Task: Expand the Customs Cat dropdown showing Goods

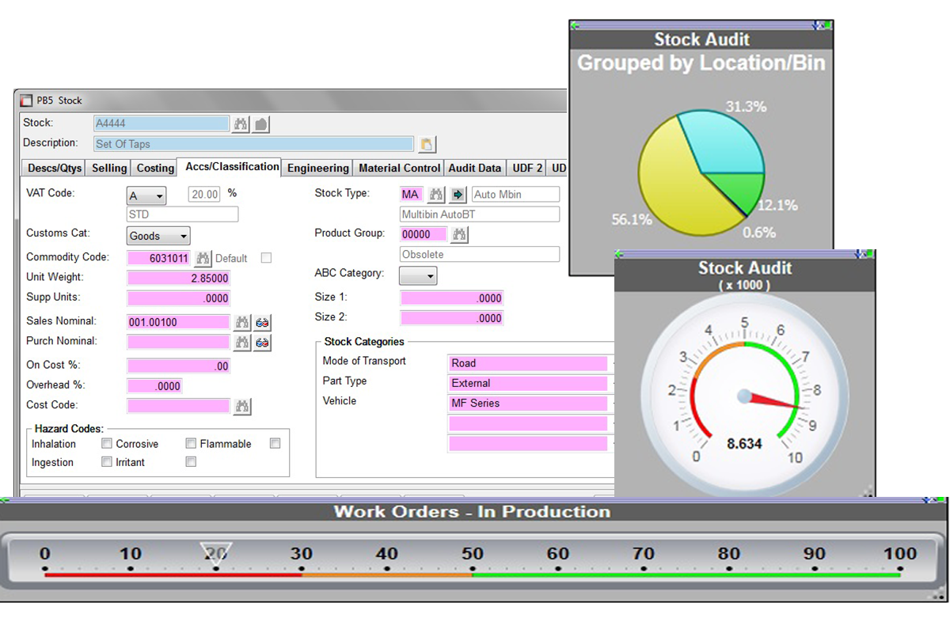Action: pos(158,236)
